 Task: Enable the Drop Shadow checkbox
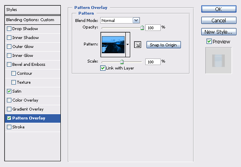click(9, 28)
